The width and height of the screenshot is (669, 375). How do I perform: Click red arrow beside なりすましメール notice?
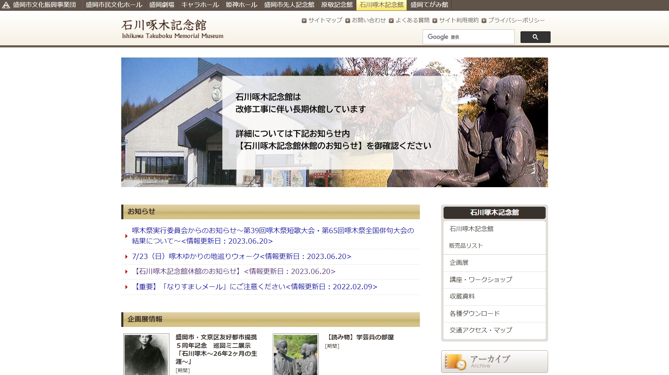coord(126,287)
